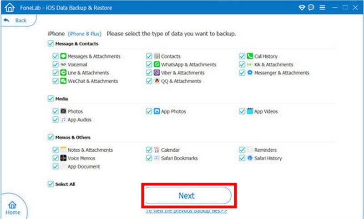Uncheck the Reminders checkbox
Screen dimensions: 364x219
[242, 150]
